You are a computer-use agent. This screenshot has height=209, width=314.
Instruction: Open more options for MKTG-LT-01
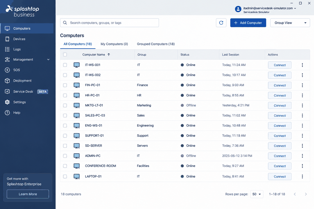tap(302, 106)
